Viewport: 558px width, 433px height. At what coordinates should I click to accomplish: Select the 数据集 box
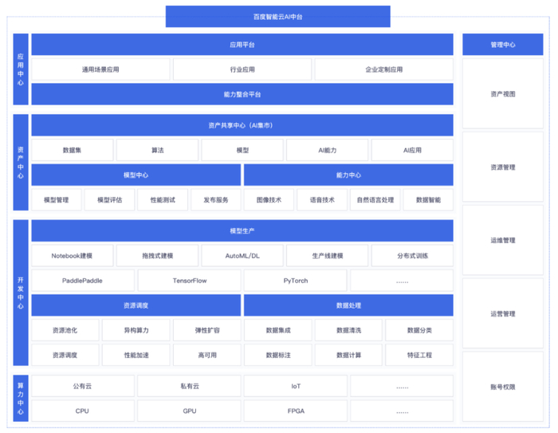(x=73, y=150)
